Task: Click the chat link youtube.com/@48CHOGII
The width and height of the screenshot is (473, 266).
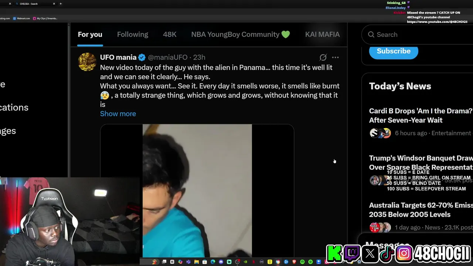Action: click(437, 22)
